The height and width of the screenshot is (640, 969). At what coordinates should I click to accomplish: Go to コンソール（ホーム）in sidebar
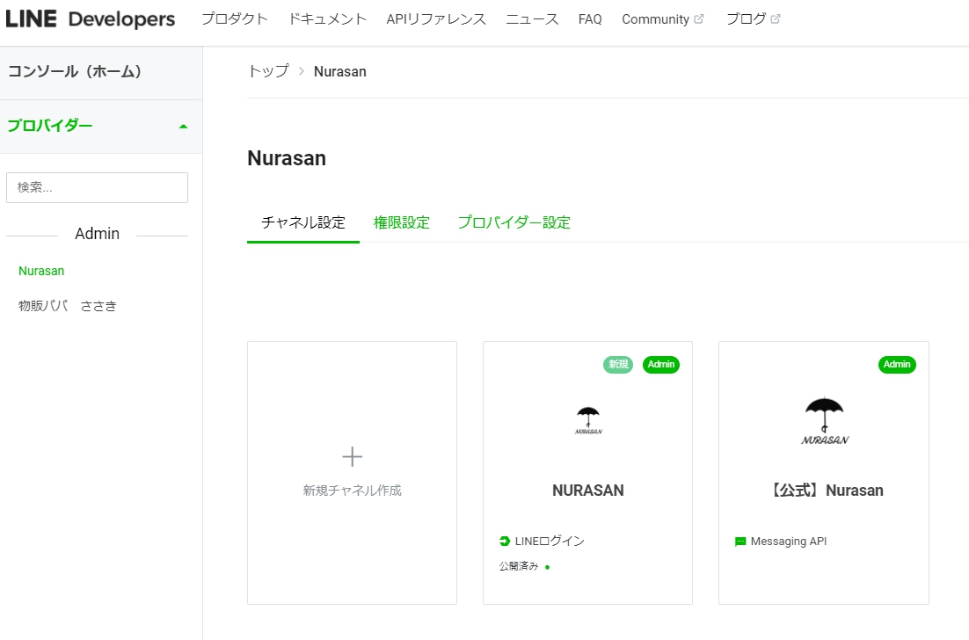pos(101,72)
